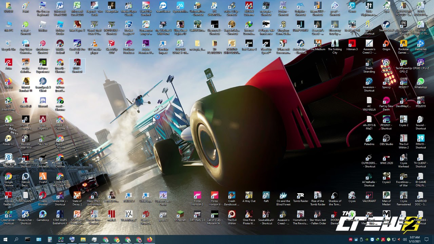Viewport: 434px width, 244px height.
Task: Select the Horizon Zero Dawn shortcut
Action: 163,199
